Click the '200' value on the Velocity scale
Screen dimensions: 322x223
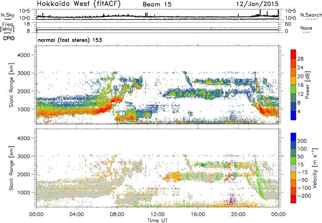tap(302, 141)
